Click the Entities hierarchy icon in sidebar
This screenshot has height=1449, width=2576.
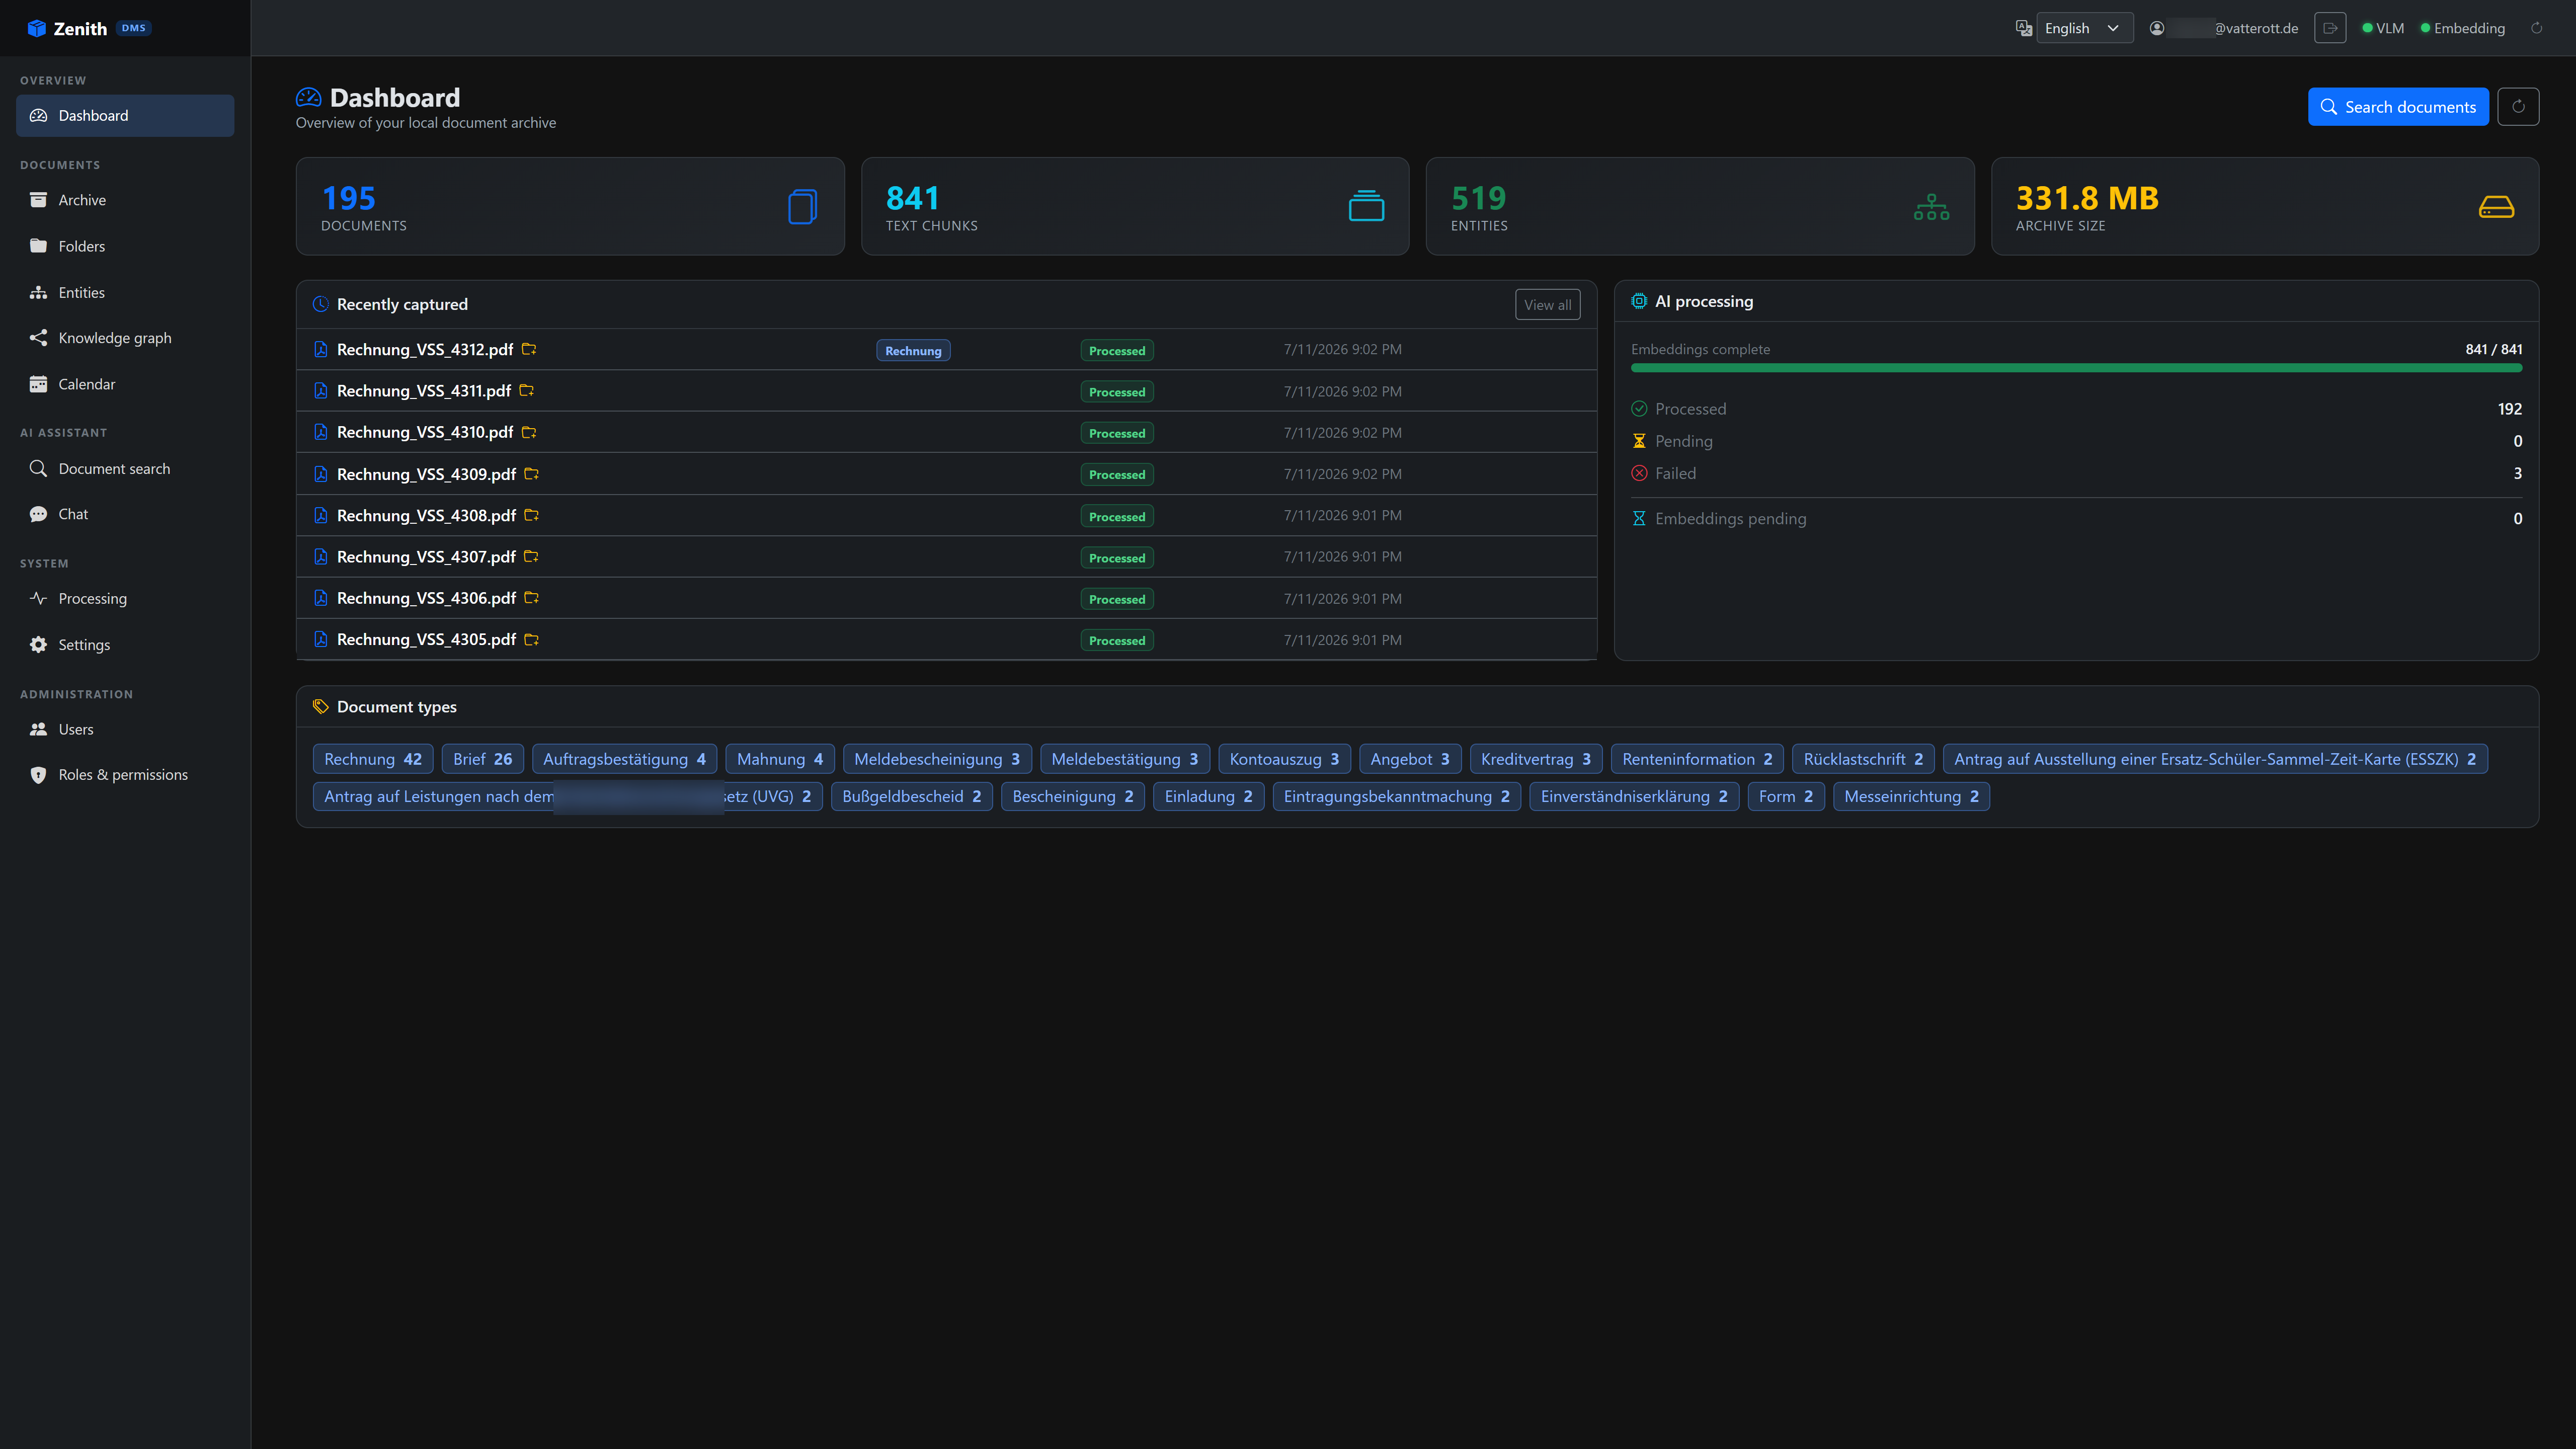point(38,292)
